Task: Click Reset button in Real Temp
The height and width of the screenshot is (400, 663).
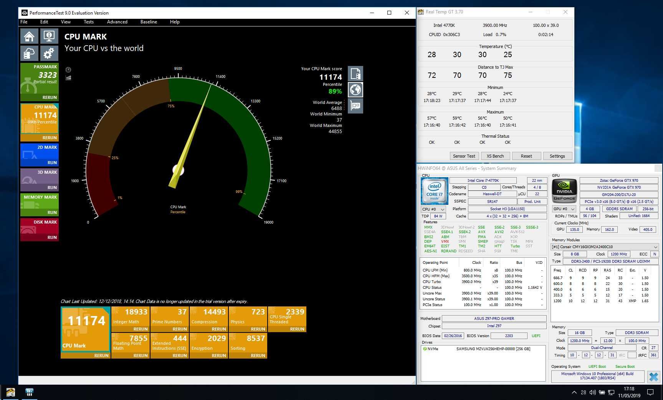Action: 526,156
